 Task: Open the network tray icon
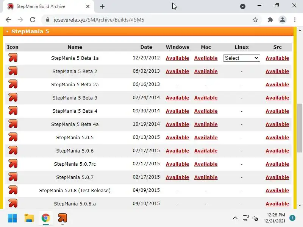245,218
